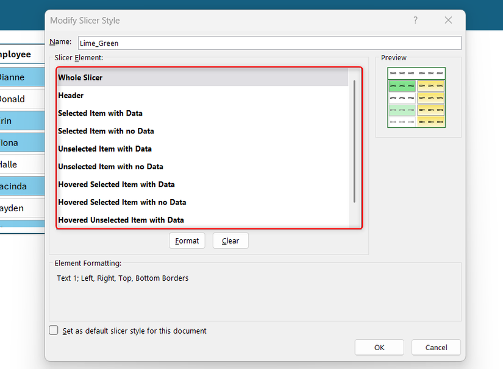Select Hovered Selected Item with Data element
This screenshot has height=369, width=503.
(x=122, y=184)
